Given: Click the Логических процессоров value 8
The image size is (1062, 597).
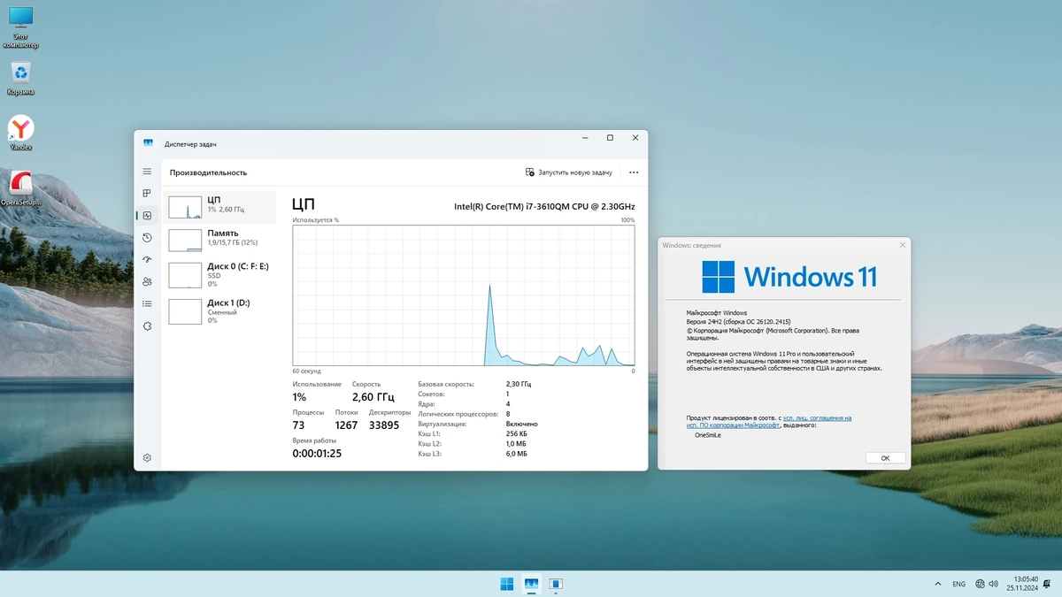Looking at the screenshot, I should (508, 414).
